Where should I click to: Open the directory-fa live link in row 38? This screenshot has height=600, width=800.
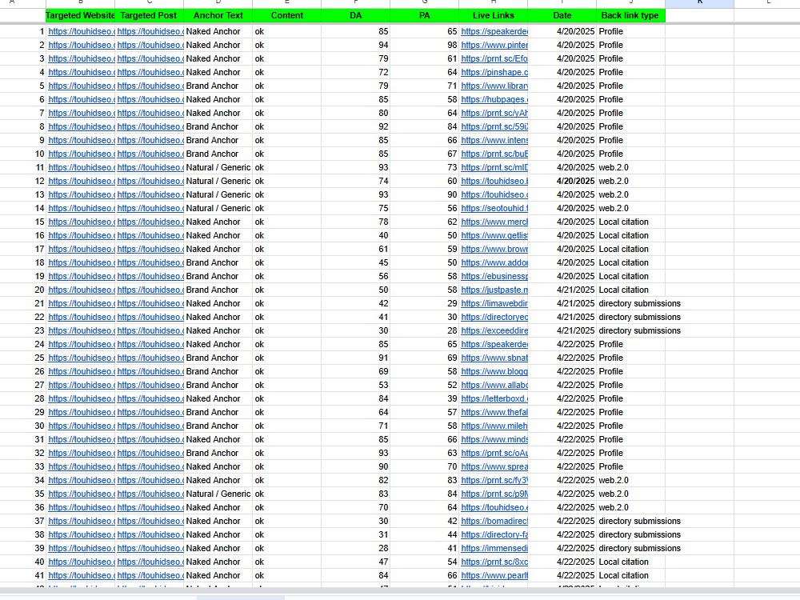coord(494,534)
